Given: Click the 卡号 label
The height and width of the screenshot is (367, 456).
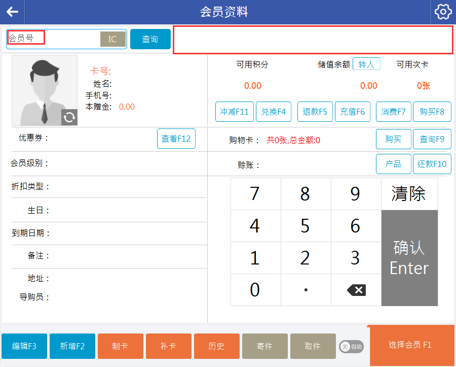Looking at the screenshot, I should [x=100, y=71].
